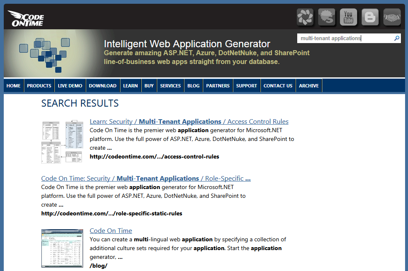Click the Code OnTime logo

(x=26, y=18)
